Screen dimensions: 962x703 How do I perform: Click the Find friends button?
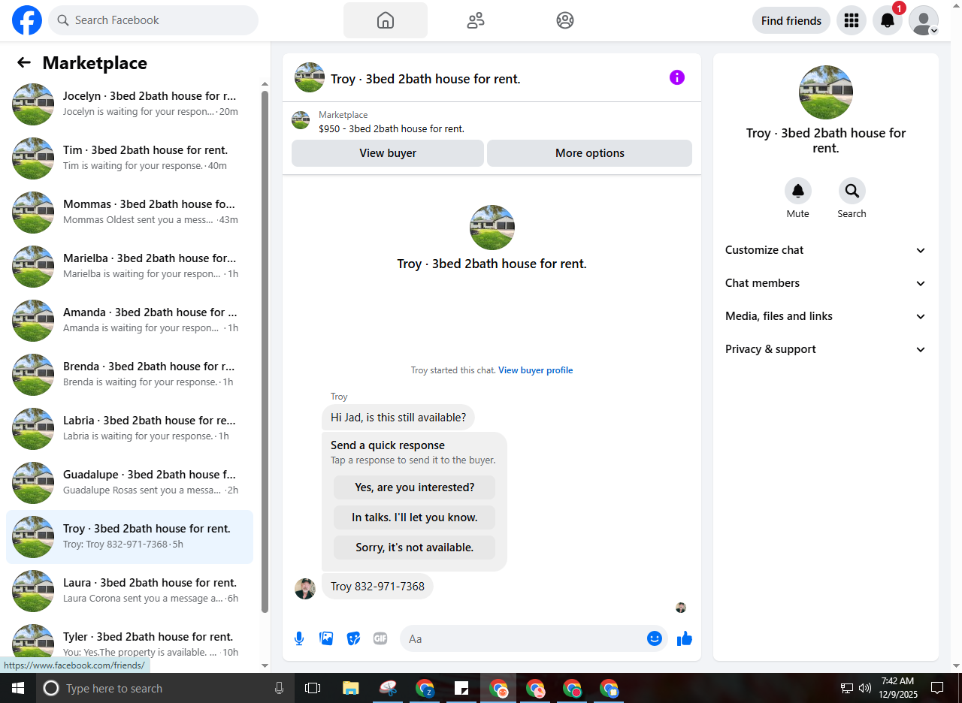point(791,20)
